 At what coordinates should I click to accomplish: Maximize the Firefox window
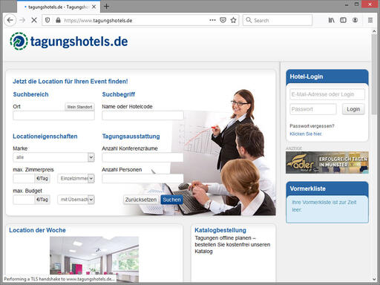tap(356, 4)
